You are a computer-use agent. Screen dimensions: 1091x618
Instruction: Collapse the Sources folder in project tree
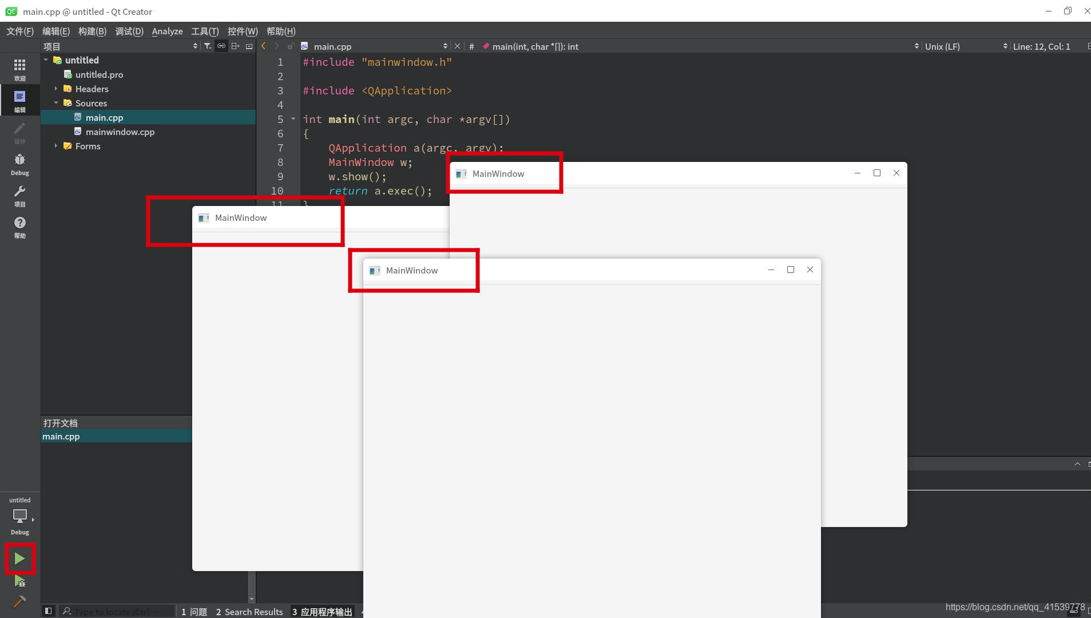point(56,103)
